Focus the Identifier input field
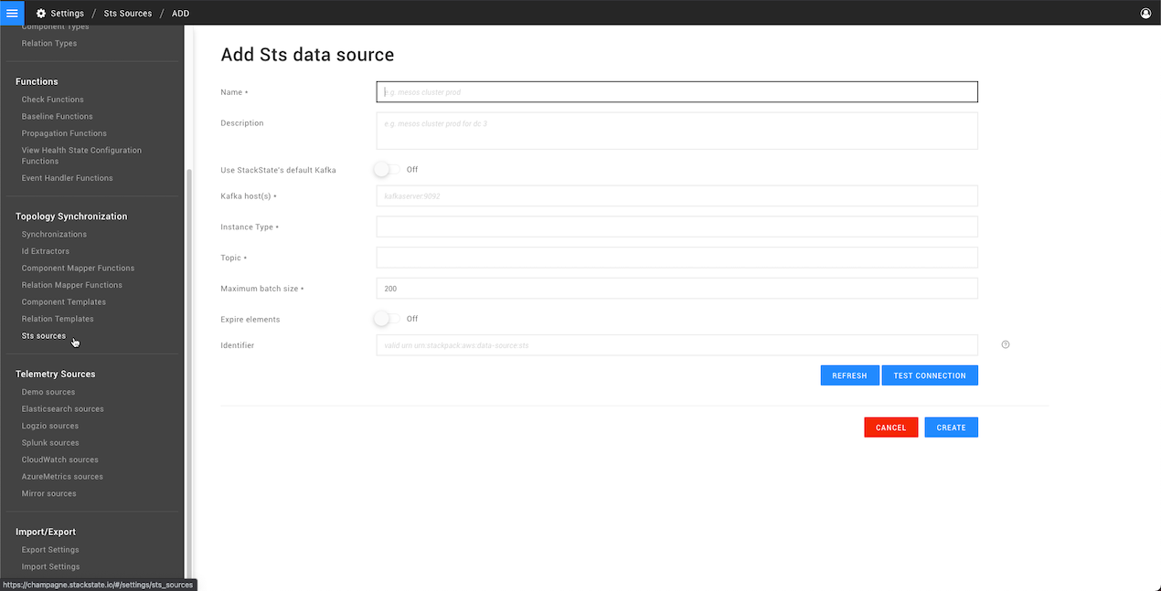Viewport: 1161px width, 591px height. [676, 345]
